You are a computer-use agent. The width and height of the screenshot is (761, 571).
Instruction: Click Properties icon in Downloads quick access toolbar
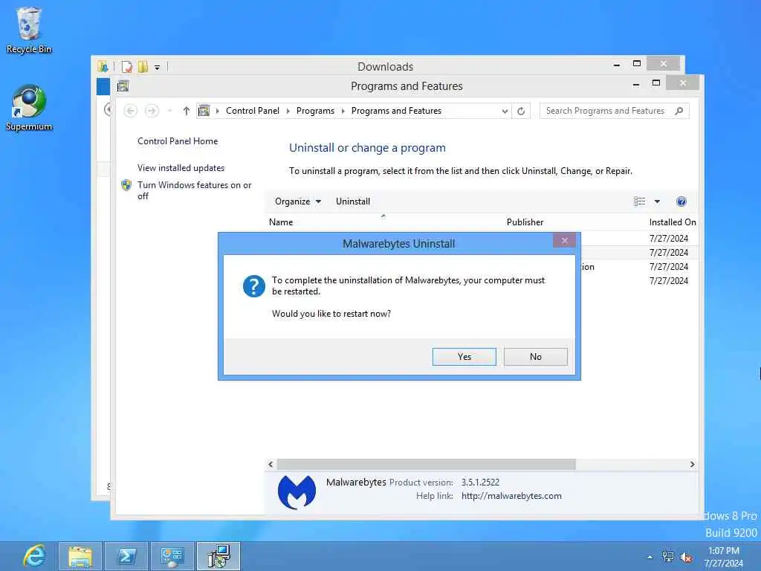click(126, 66)
